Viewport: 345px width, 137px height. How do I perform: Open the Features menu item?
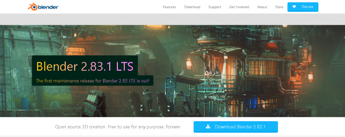(169, 7)
